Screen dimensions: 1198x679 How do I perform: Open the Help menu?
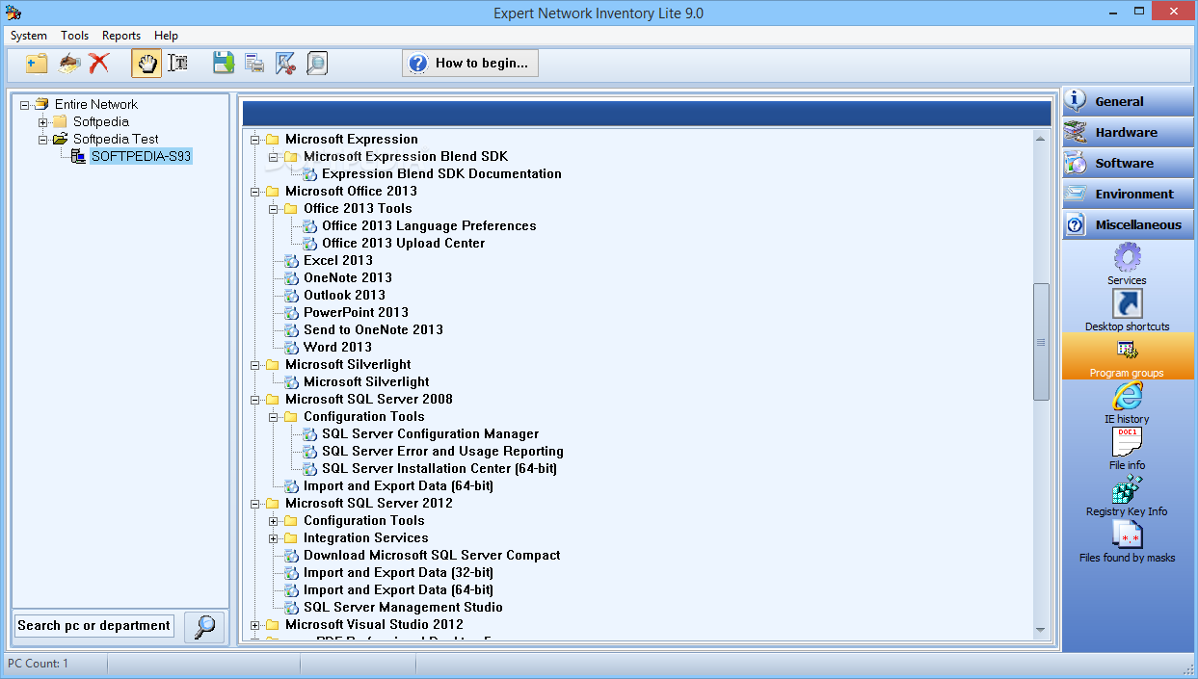click(x=166, y=36)
